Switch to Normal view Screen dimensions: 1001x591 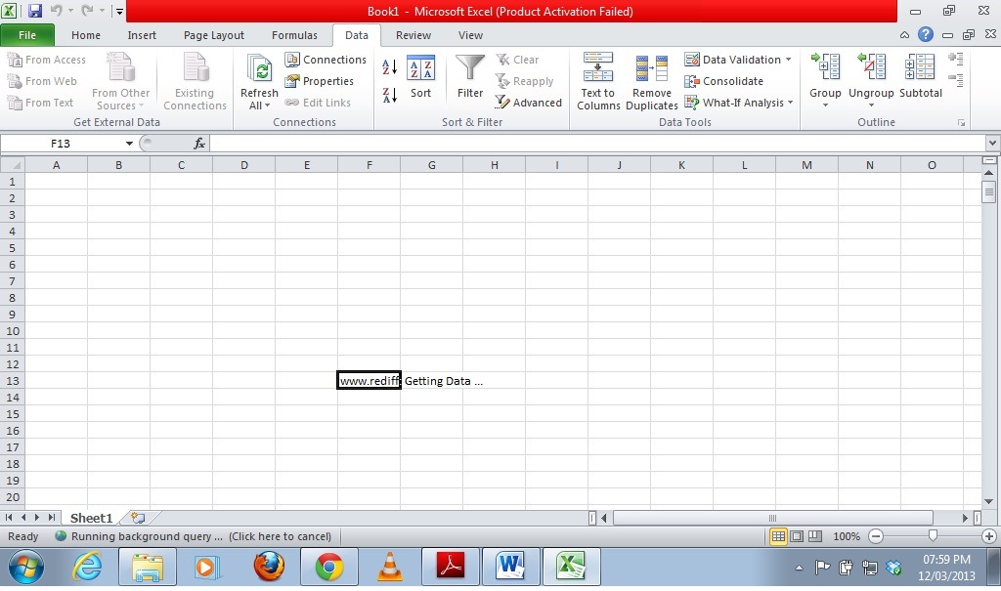(778, 536)
